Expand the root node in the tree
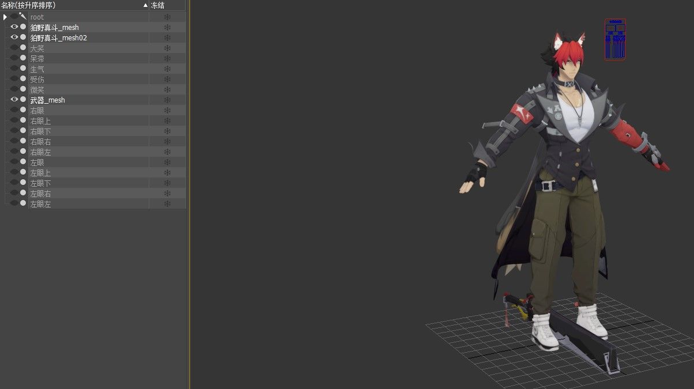This screenshot has width=694, height=389. [x=5, y=17]
